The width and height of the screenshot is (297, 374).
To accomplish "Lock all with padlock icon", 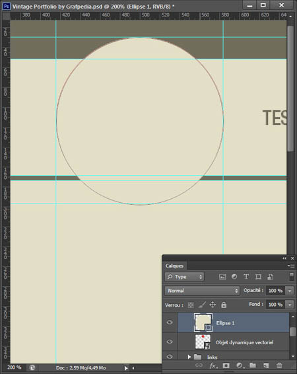I will 224,305.
